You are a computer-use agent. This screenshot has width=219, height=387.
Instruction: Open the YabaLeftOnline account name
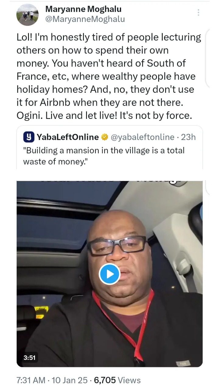(x=68, y=137)
